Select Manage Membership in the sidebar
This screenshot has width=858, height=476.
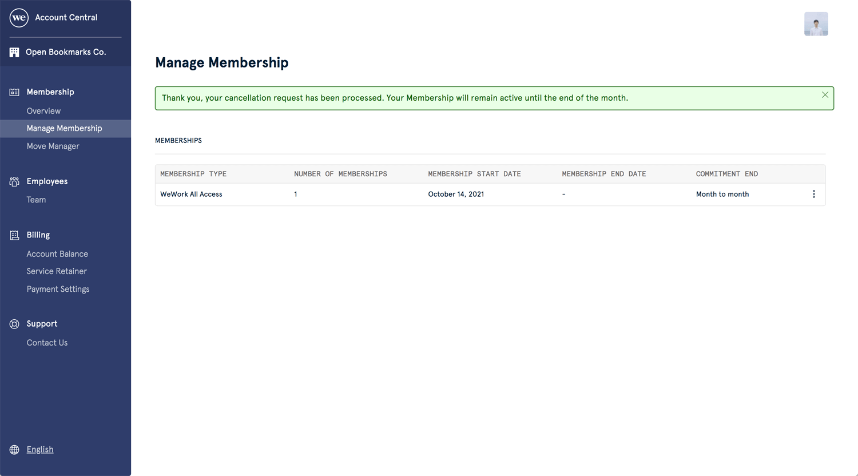click(65, 129)
